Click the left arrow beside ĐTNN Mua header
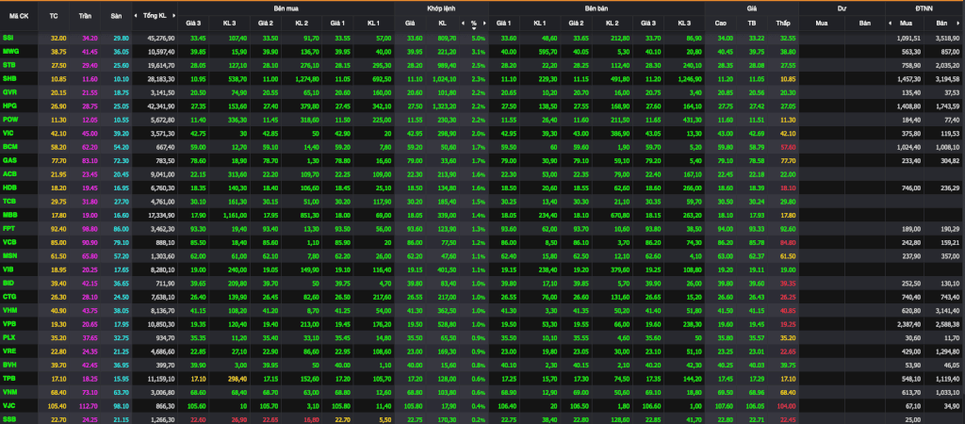965x424 pixels. (x=889, y=24)
